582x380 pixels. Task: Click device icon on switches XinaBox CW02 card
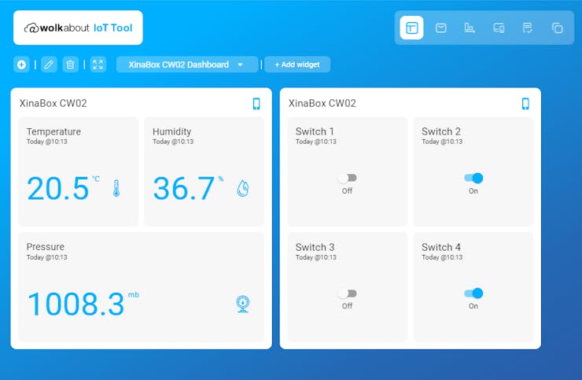525,104
